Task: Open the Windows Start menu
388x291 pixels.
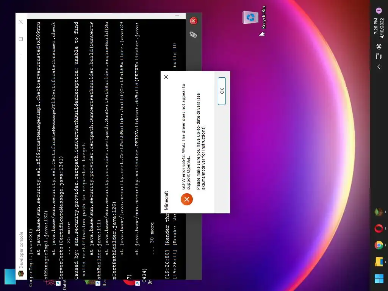Action: coord(379,278)
